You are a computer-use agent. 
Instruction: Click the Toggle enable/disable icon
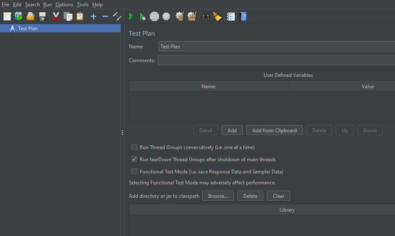point(117,17)
